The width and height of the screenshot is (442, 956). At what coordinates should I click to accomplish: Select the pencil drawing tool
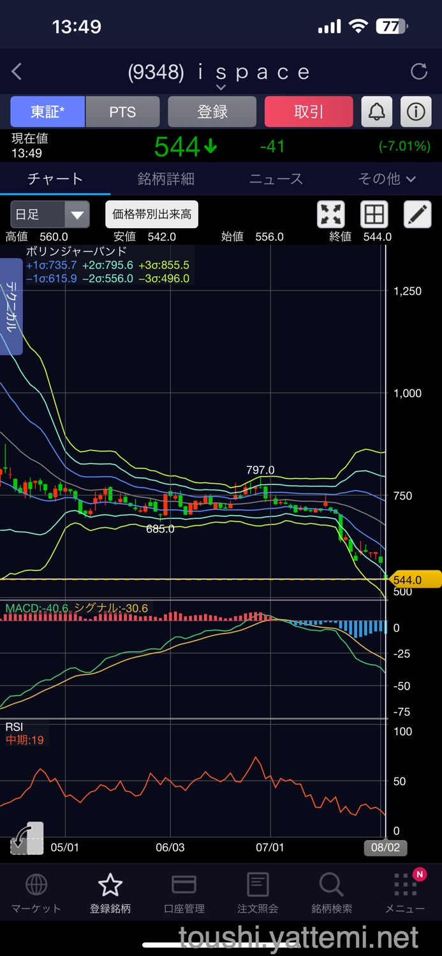click(418, 215)
